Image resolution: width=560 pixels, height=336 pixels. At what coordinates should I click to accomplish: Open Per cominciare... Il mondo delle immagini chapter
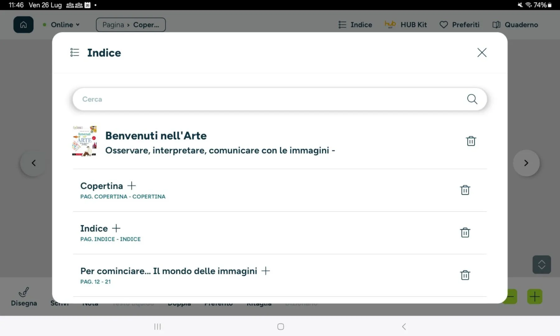pos(169,271)
